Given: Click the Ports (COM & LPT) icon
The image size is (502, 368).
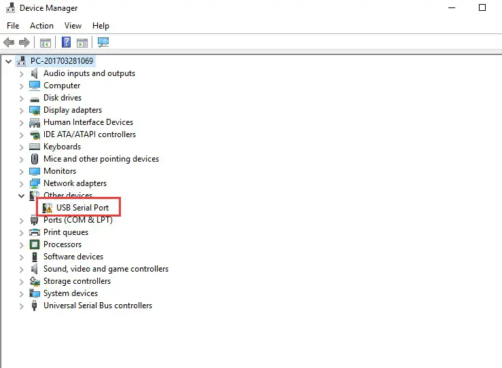Looking at the screenshot, I should point(34,220).
